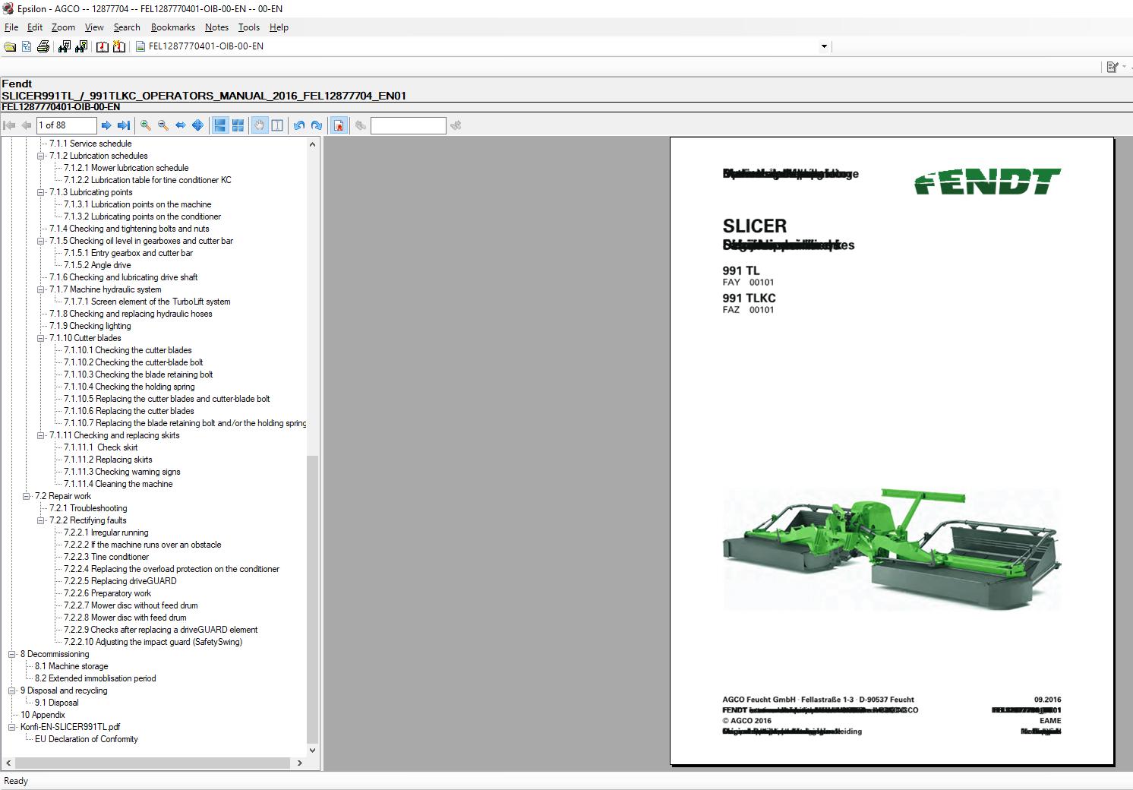Click the search previous binoculars icon

(x=361, y=125)
